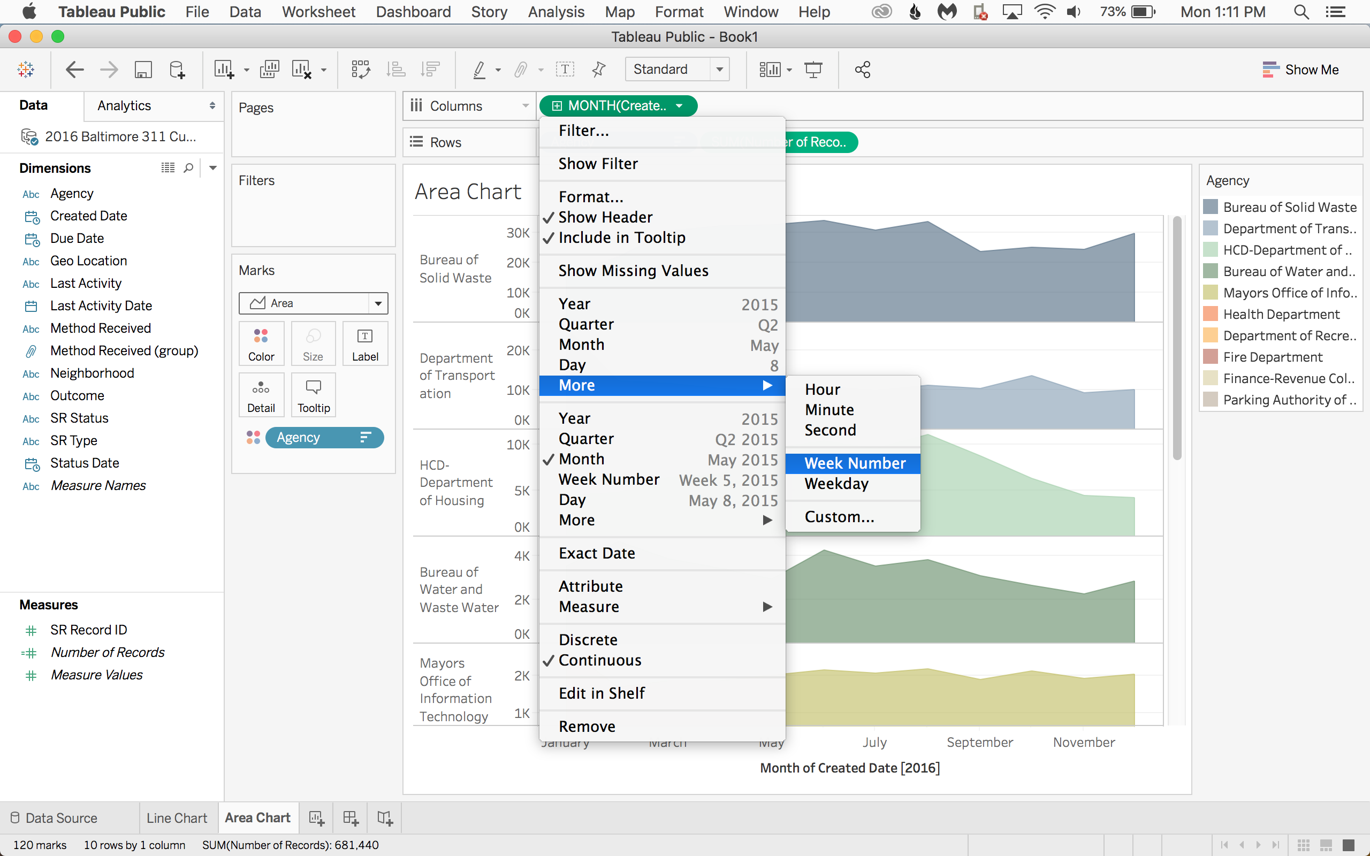This screenshot has height=856, width=1370.
Task: Open the Columns shelf dropdown arrow
Action: [526, 106]
